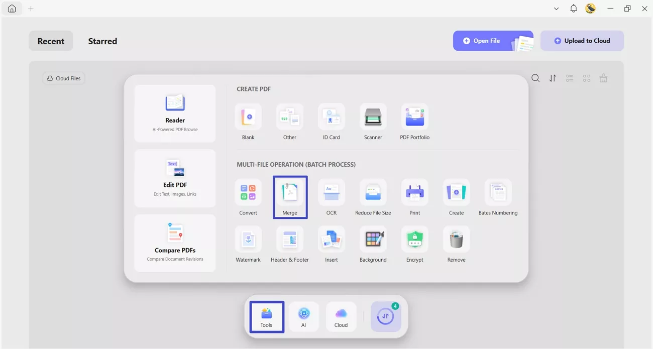This screenshot has width=653, height=349.
Task: Open the AI assistant dock button
Action: (304, 317)
